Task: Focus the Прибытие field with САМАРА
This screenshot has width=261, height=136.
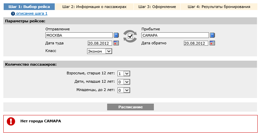Action: [x=175, y=35]
